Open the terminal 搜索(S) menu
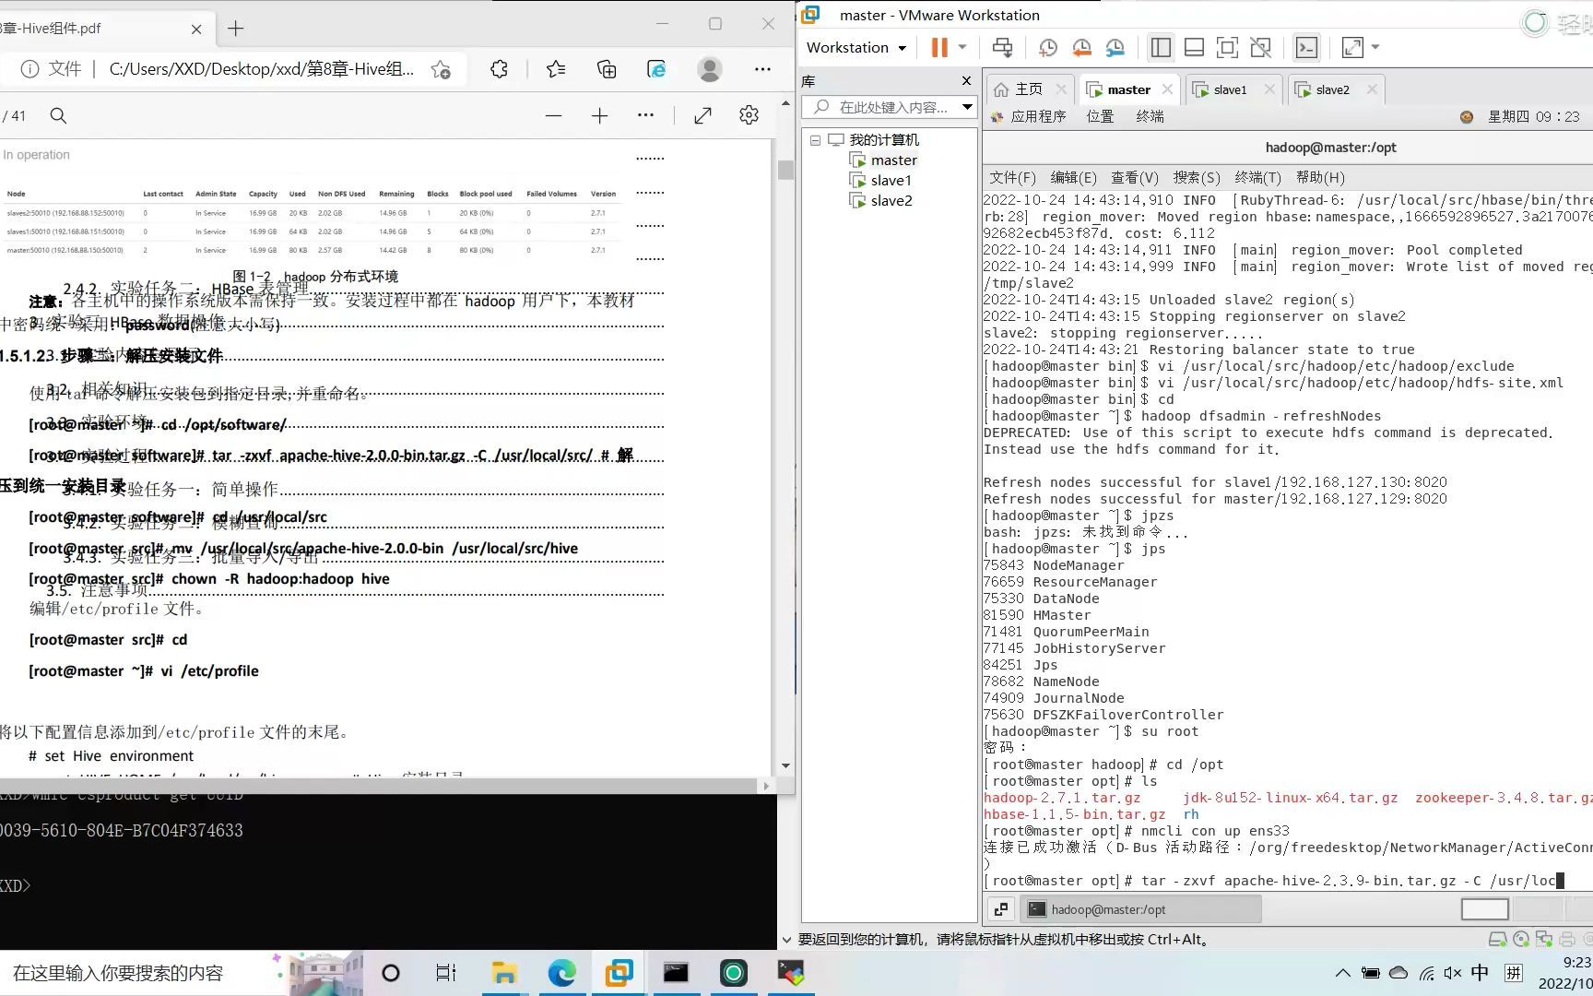This screenshot has height=996, width=1593. click(x=1196, y=177)
